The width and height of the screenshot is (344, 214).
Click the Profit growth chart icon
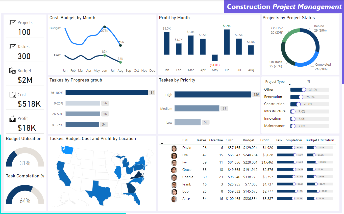pyautogui.click(x=12, y=118)
